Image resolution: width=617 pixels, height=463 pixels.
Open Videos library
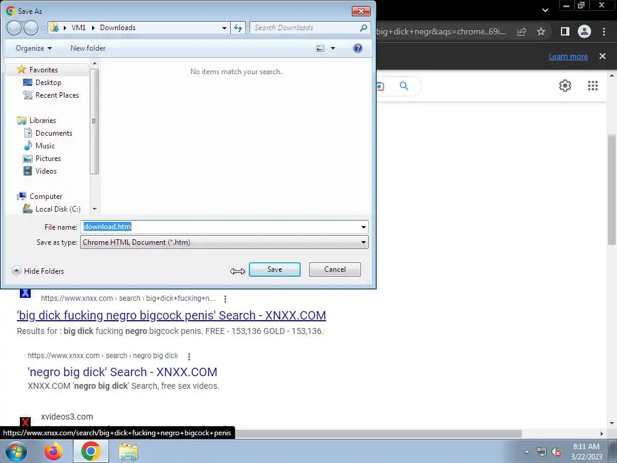click(46, 171)
